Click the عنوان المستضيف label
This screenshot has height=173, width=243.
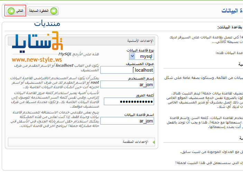point(140,64)
